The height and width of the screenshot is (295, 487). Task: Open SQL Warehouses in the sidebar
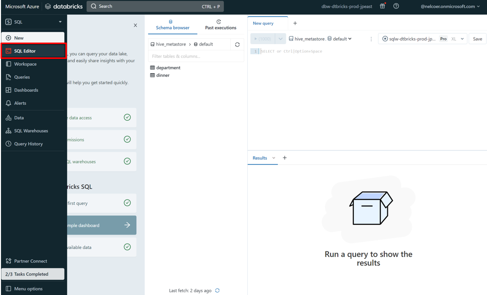pos(31,131)
